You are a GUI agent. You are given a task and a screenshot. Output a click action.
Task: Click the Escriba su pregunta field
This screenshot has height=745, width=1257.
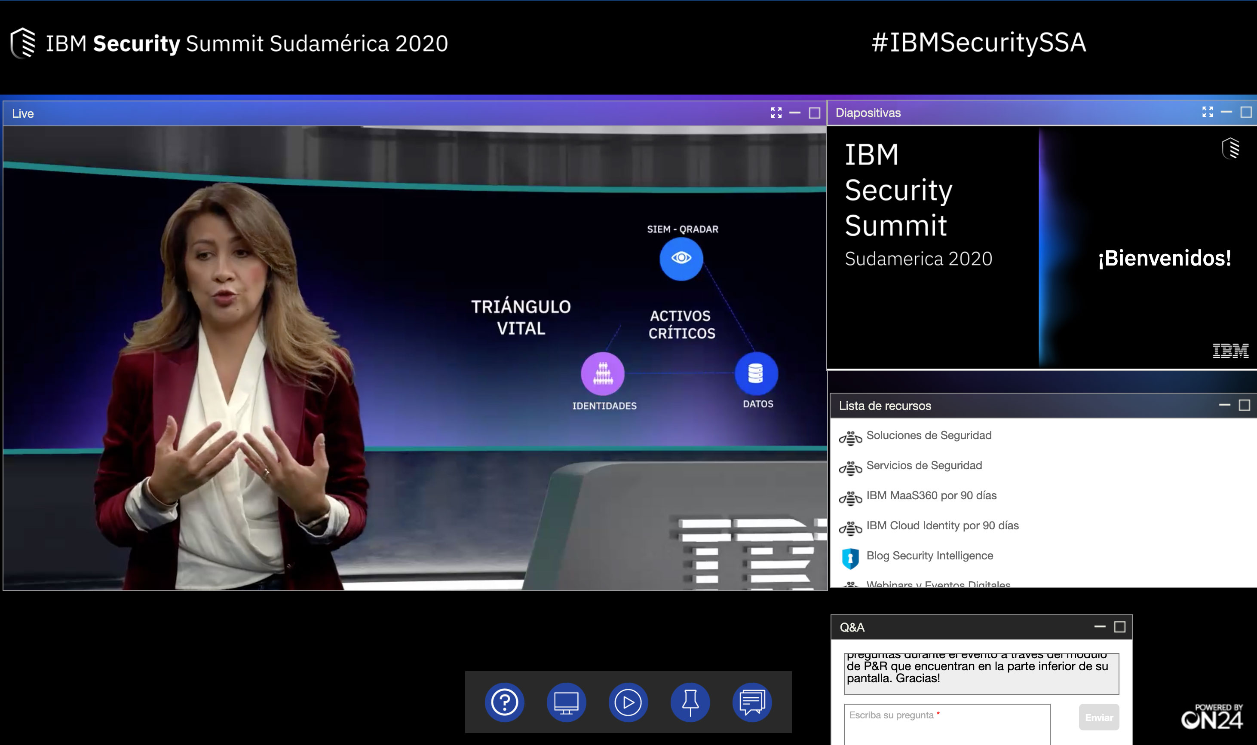[x=947, y=723]
